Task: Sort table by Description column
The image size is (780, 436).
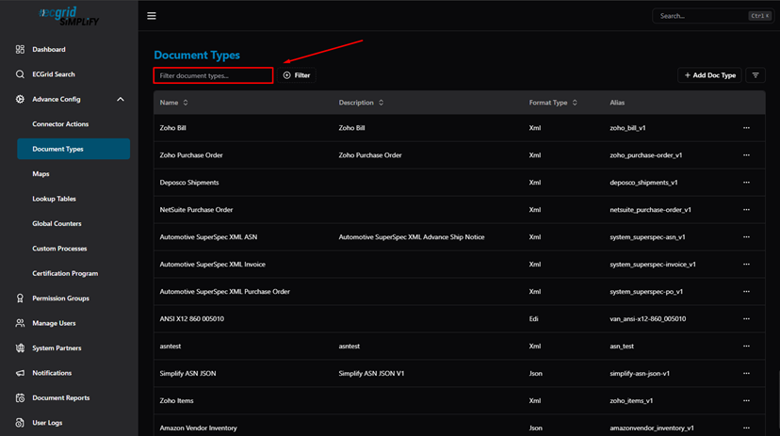Action: [x=361, y=103]
